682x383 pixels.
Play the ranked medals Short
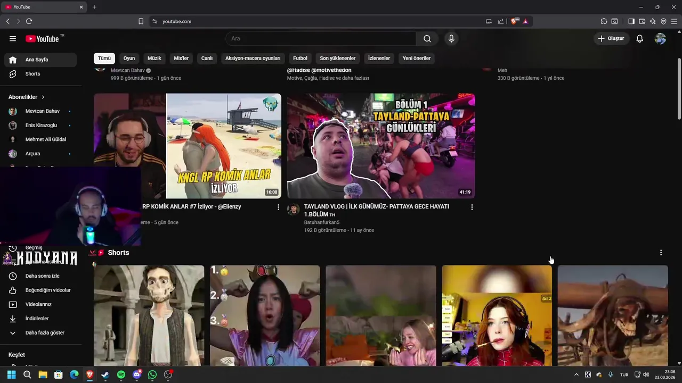pos(265,315)
